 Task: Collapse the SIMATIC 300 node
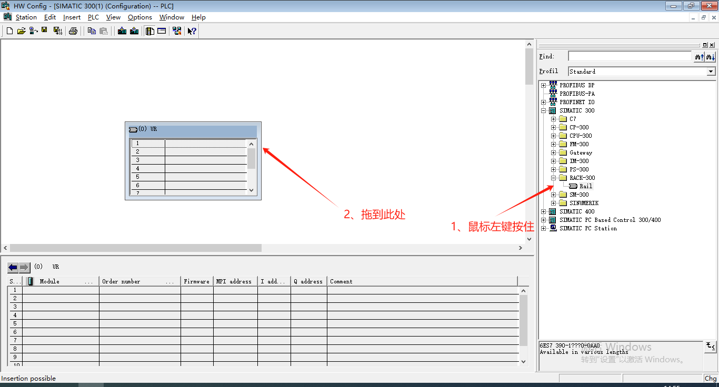coord(543,110)
